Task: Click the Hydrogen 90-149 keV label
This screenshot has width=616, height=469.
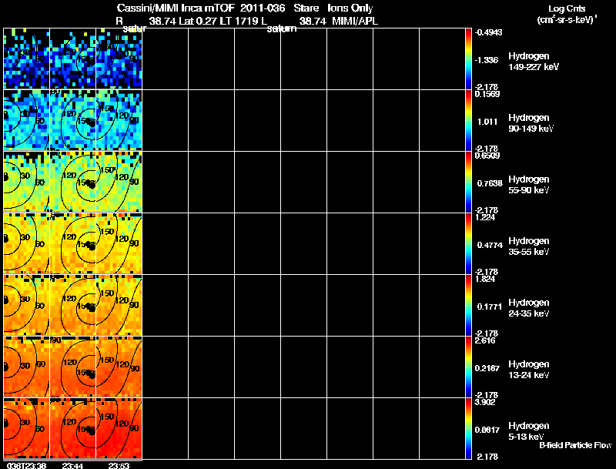Action: (529, 123)
